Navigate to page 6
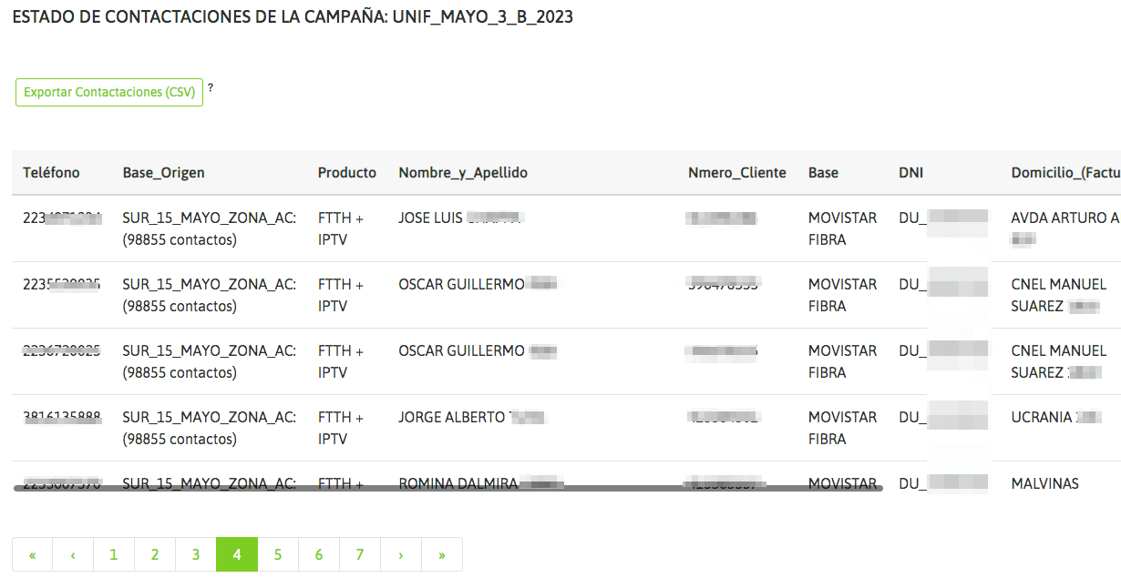This screenshot has width=1121, height=578. (x=319, y=554)
